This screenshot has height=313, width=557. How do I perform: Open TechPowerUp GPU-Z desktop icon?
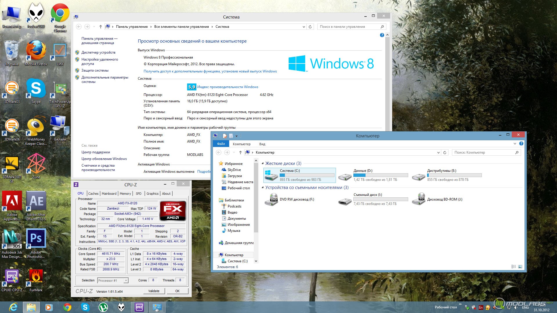(60, 94)
